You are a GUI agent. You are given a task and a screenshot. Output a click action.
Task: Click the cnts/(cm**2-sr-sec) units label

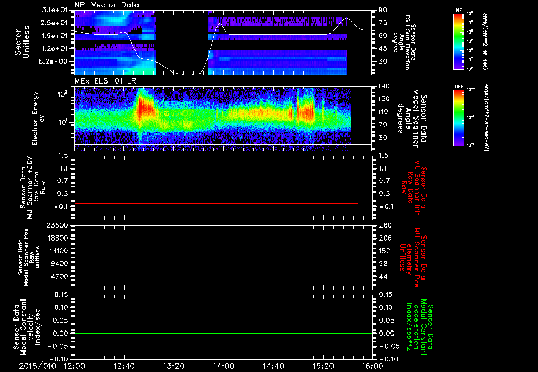[485, 41]
